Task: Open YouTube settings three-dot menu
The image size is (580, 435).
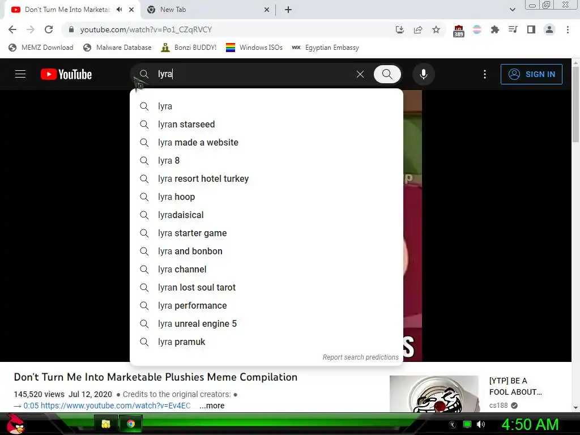Action: coord(485,74)
